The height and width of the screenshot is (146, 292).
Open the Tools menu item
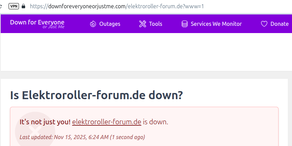pyautogui.click(x=155, y=24)
